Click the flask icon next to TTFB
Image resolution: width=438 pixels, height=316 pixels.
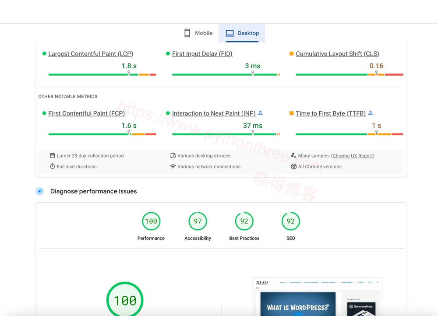371,113
